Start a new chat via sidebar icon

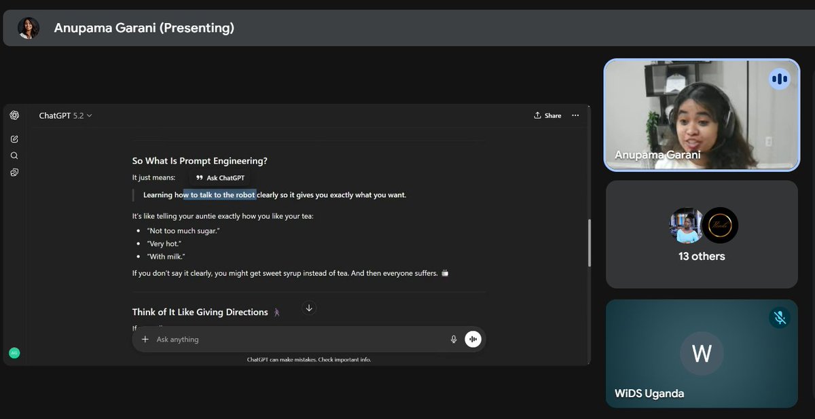point(14,139)
